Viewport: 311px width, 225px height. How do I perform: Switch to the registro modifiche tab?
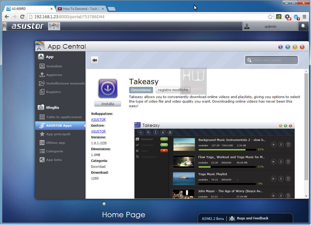(173, 90)
